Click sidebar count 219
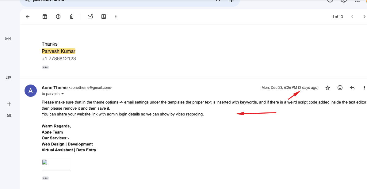This screenshot has height=189, width=367. [x=8, y=77]
